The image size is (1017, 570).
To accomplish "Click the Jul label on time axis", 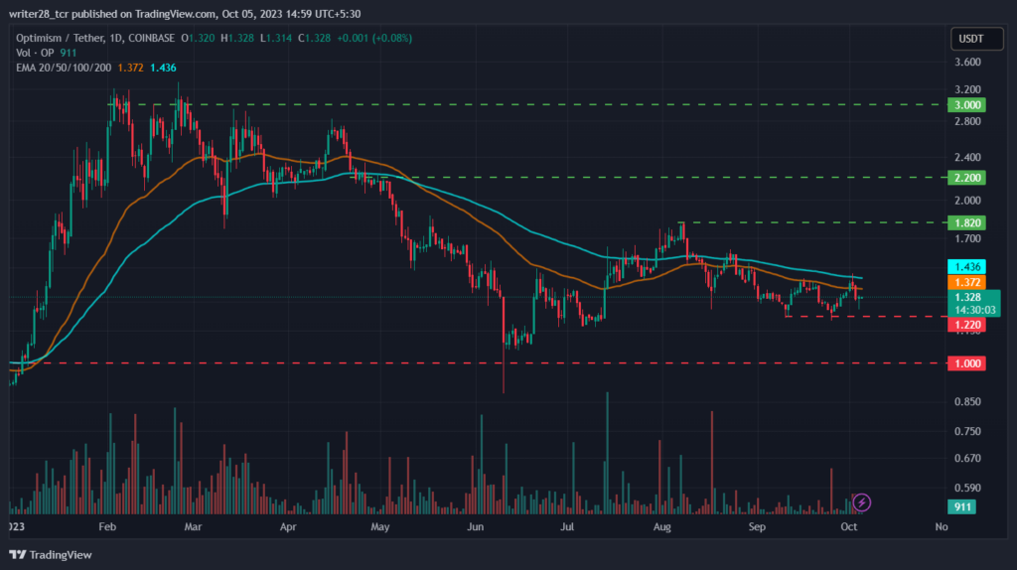I will click(x=567, y=526).
